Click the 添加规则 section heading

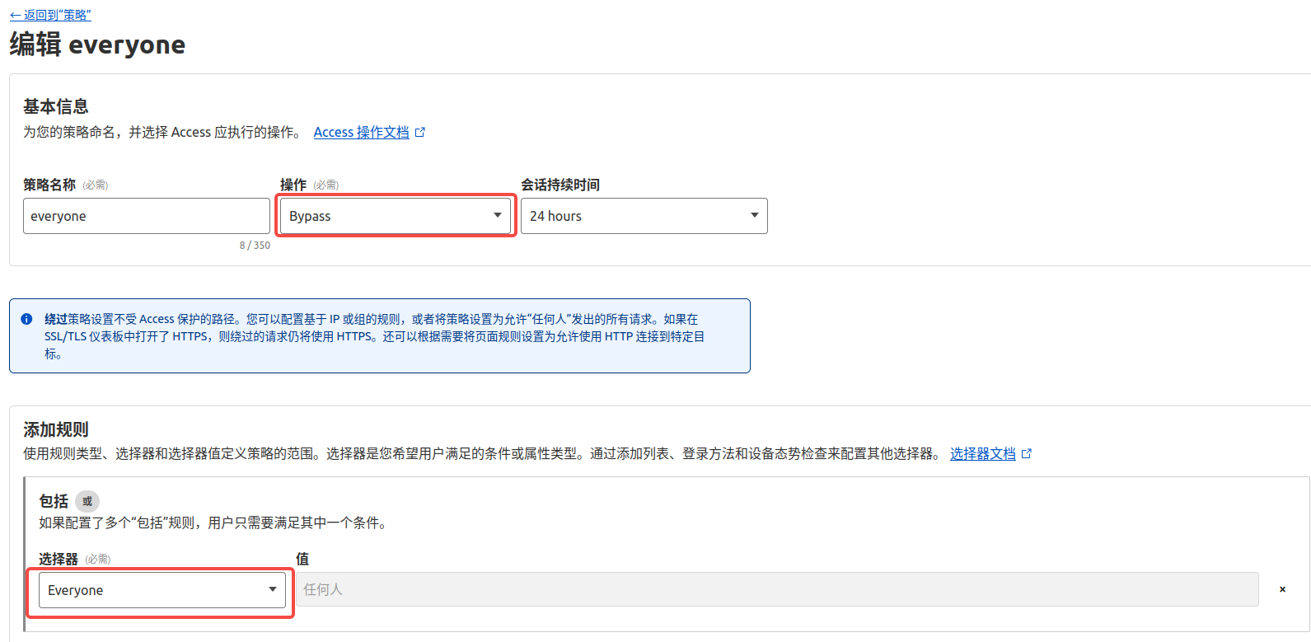point(55,429)
